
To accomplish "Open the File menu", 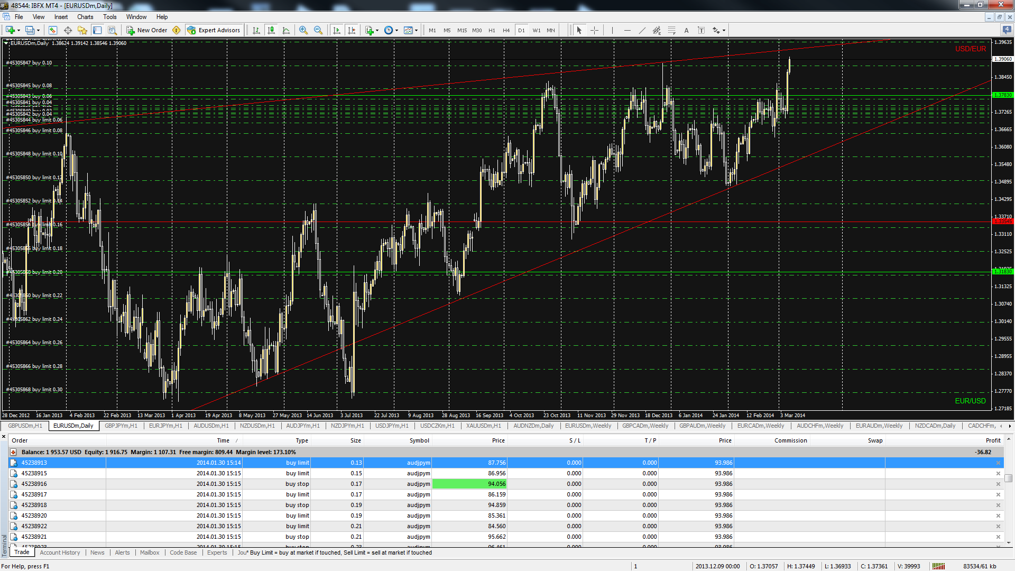I will click(x=19, y=17).
